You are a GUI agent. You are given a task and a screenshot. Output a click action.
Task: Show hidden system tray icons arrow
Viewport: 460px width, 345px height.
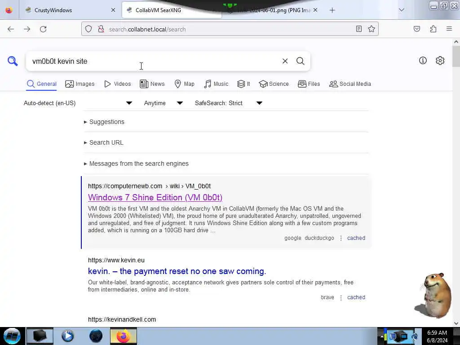(382, 336)
